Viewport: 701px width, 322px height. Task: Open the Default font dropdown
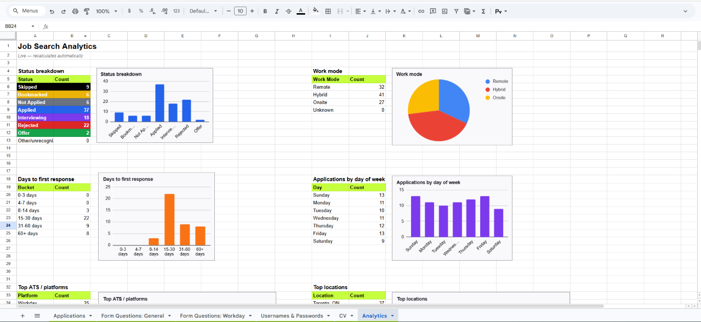pyautogui.click(x=203, y=11)
